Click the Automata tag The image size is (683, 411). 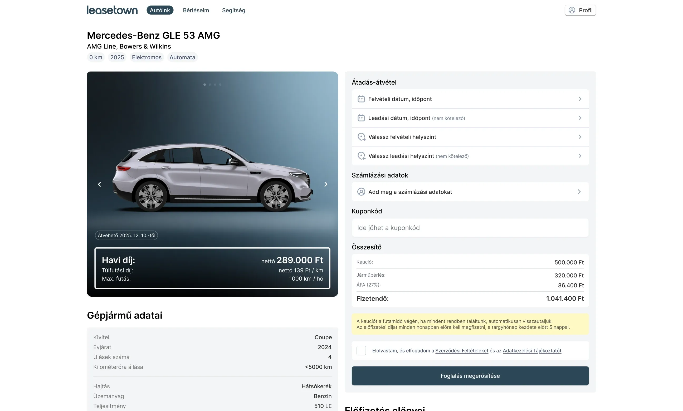click(182, 57)
